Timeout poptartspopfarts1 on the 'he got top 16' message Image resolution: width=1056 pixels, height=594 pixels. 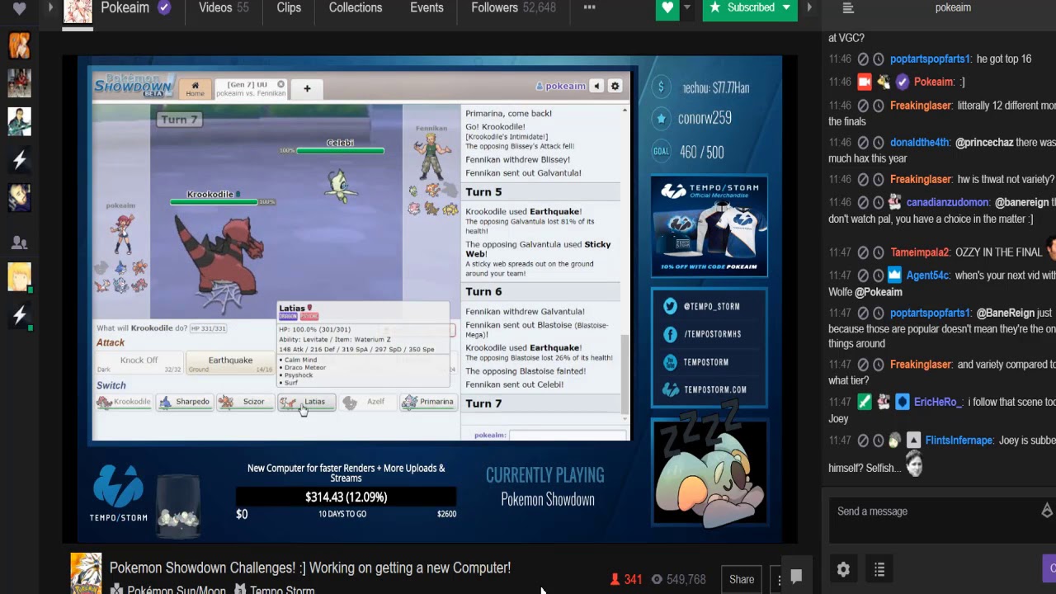(x=879, y=59)
